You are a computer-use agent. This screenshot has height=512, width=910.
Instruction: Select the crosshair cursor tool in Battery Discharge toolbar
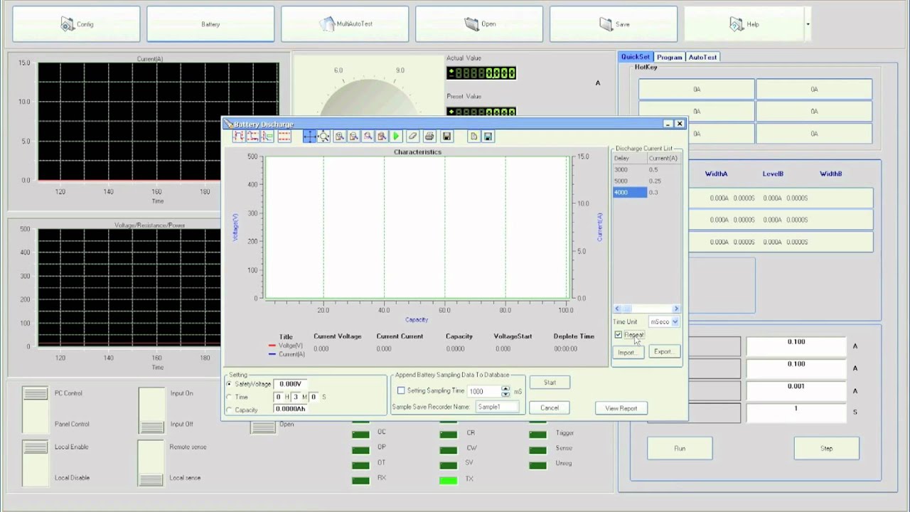[x=309, y=137]
